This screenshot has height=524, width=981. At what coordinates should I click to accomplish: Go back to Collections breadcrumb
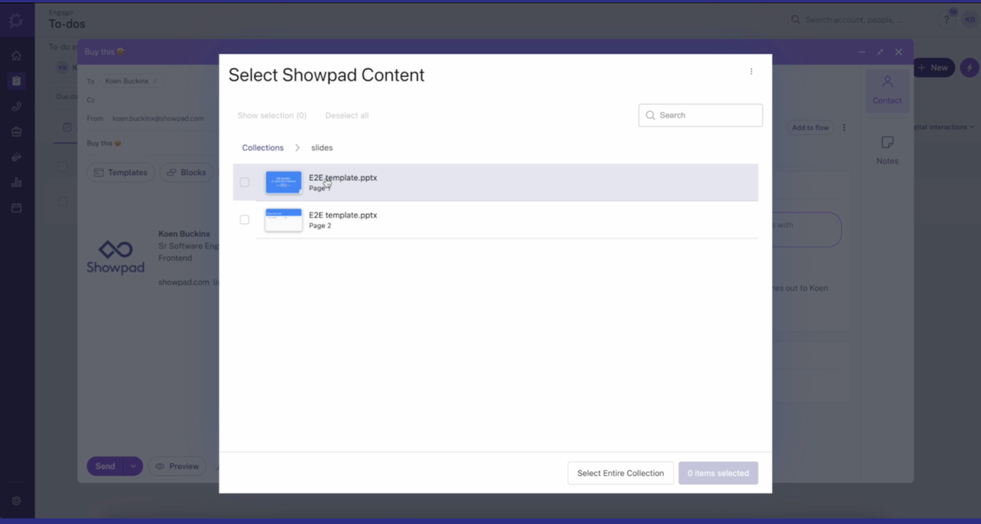point(263,148)
